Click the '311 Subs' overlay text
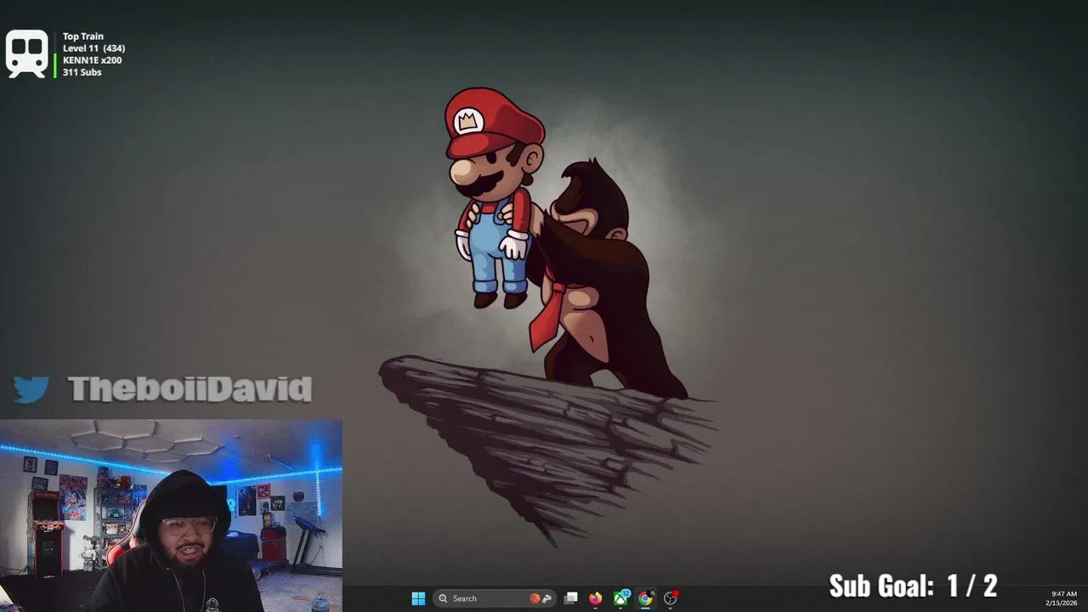Viewport: 1088px width, 612px height. pyautogui.click(x=82, y=72)
